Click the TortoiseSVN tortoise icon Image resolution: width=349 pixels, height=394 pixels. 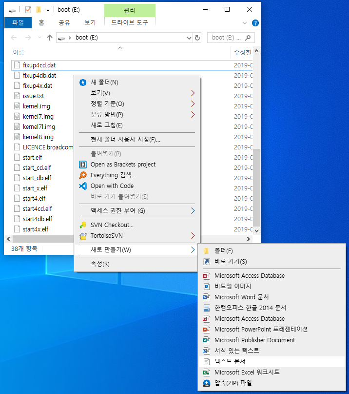click(x=83, y=236)
